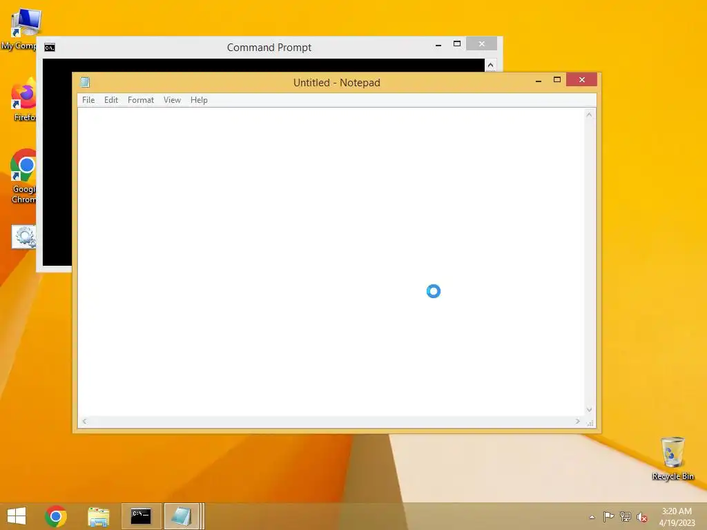707x530 pixels.
Task: Open the Windows Start button
Action: pos(17,516)
